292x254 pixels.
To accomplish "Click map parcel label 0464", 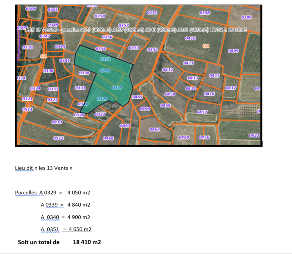I will coord(145,109).
